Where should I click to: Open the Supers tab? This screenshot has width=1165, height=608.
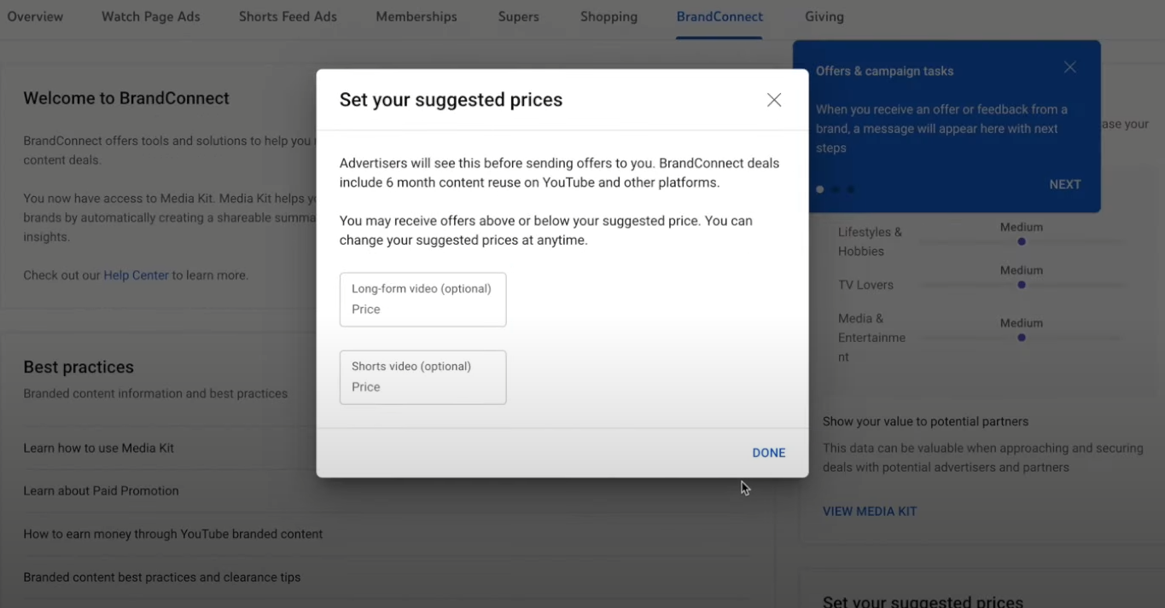point(518,16)
